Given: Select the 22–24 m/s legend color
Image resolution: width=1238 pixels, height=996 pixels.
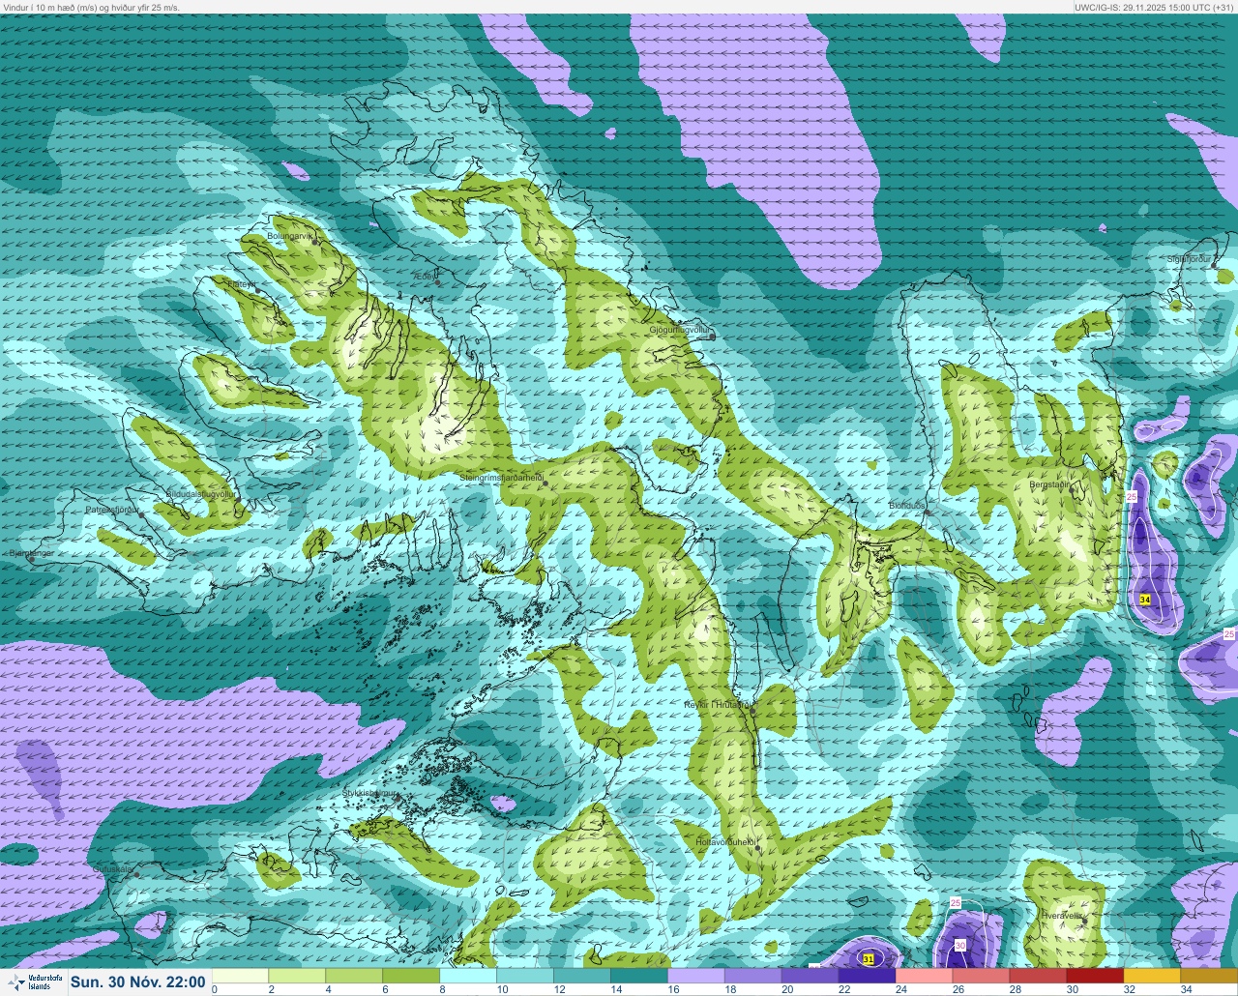Looking at the screenshot, I should pyautogui.click(x=868, y=976).
